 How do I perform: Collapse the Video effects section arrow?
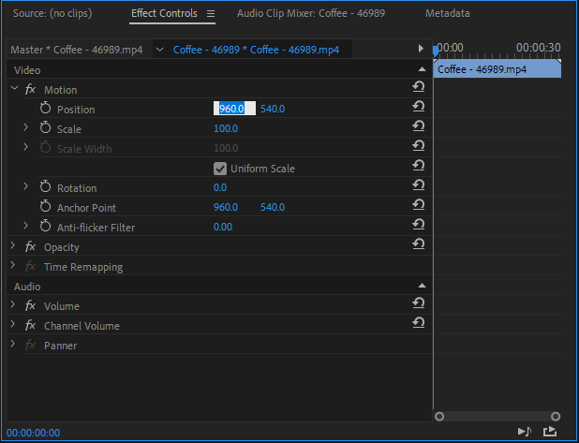(x=422, y=69)
